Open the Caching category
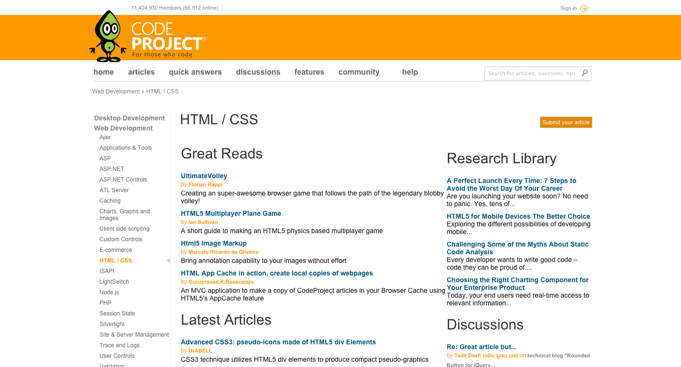The width and height of the screenshot is (681, 367). click(x=110, y=201)
